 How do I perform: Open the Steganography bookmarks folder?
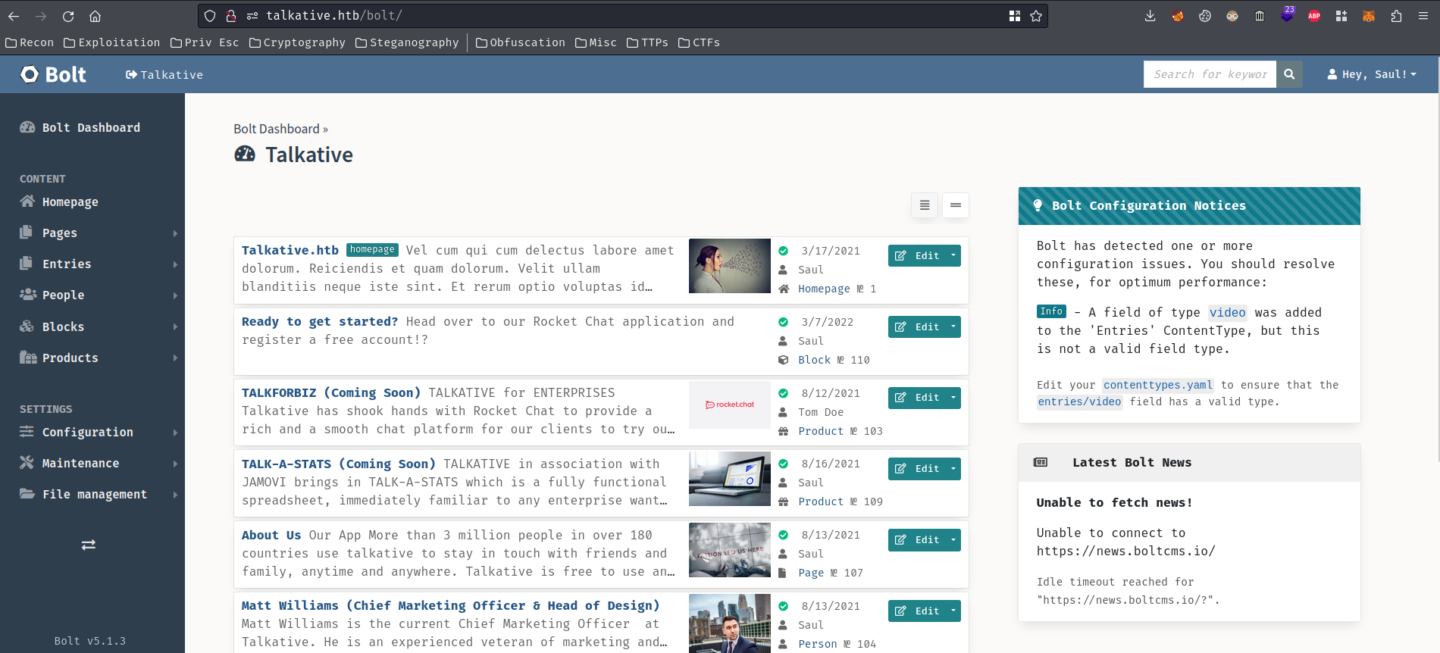point(407,42)
